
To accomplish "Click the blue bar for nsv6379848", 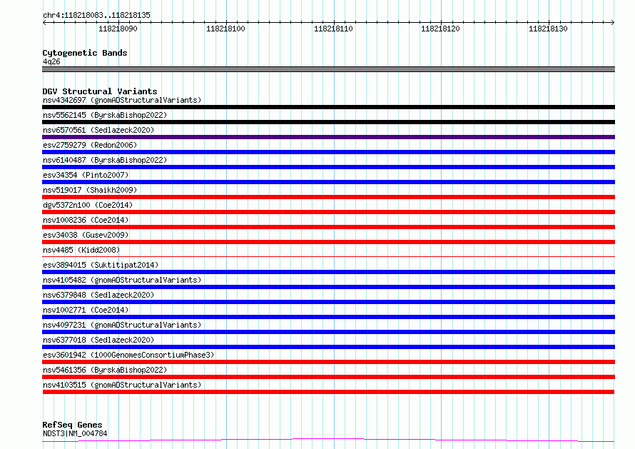I will coord(328,302).
